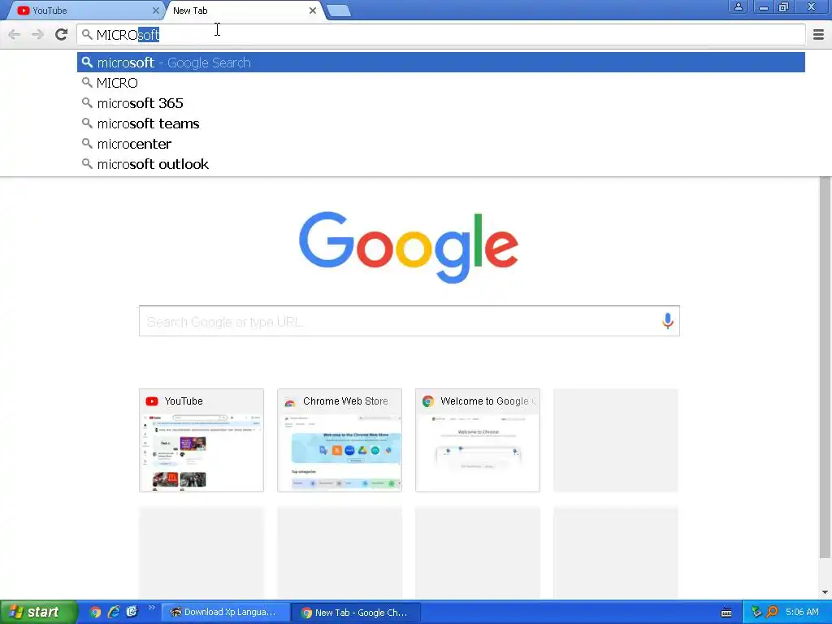Click the YouTube tab favicon
Viewport: 832px width, 624px height.
coord(23,11)
